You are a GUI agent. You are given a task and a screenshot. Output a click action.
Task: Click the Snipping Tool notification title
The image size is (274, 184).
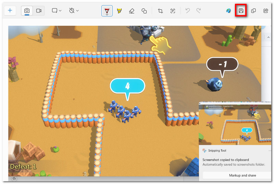click(x=217, y=151)
